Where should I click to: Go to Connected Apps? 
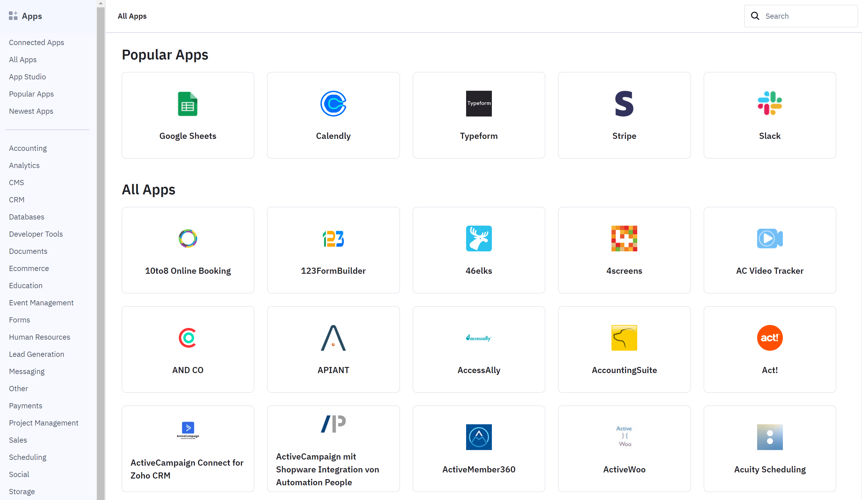pyautogui.click(x=36, y=42)
